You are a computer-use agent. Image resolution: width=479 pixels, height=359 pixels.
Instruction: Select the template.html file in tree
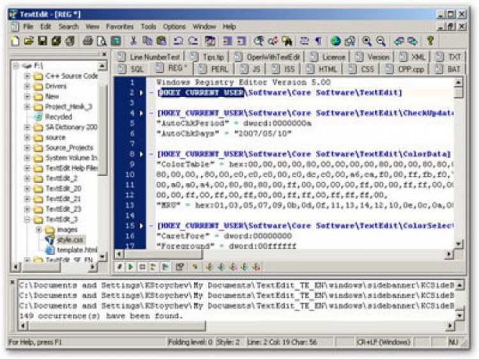pos(77,250)
